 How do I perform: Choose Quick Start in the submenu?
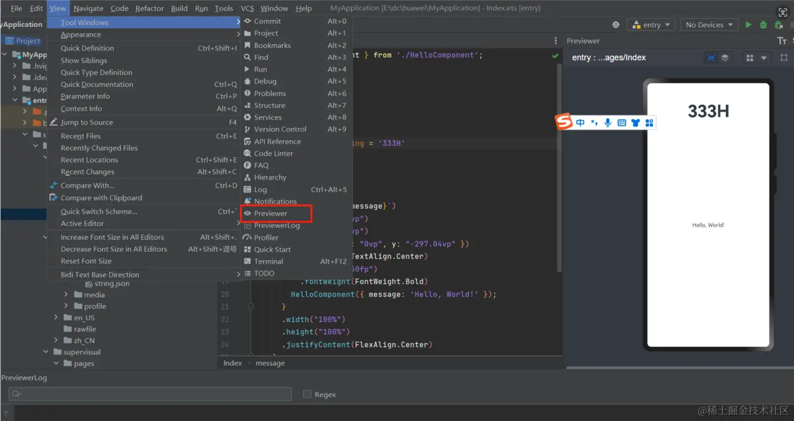(x=296, y=249)
